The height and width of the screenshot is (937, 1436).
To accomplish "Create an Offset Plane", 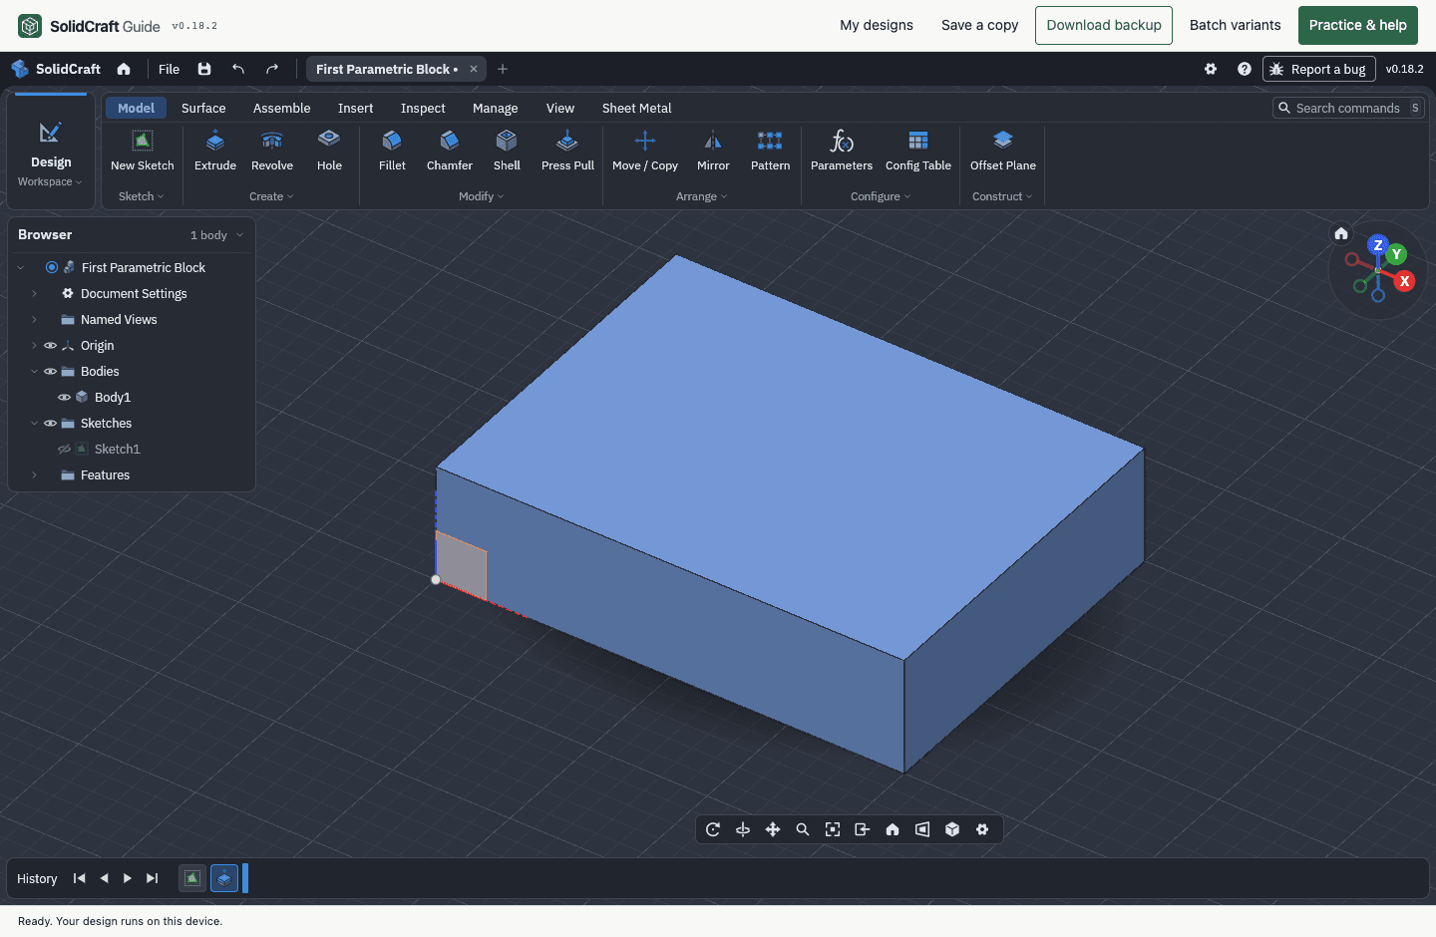I will tap(1003, 152).
